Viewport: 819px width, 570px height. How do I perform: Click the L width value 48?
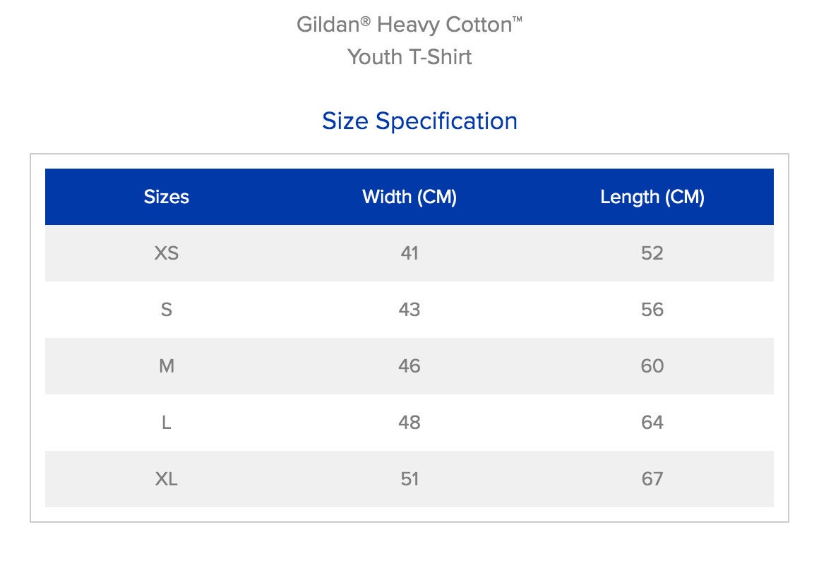point(409,423)
